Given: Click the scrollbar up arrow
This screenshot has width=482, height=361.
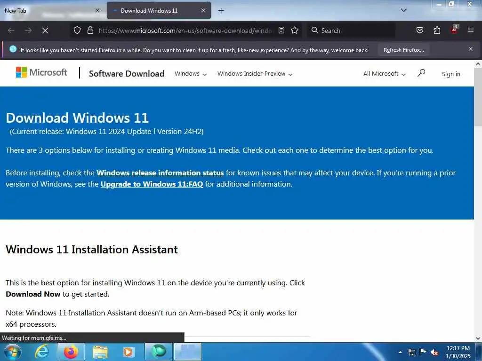Looking at the screenshot, I should pyautogui.click(x=478, y=64).
